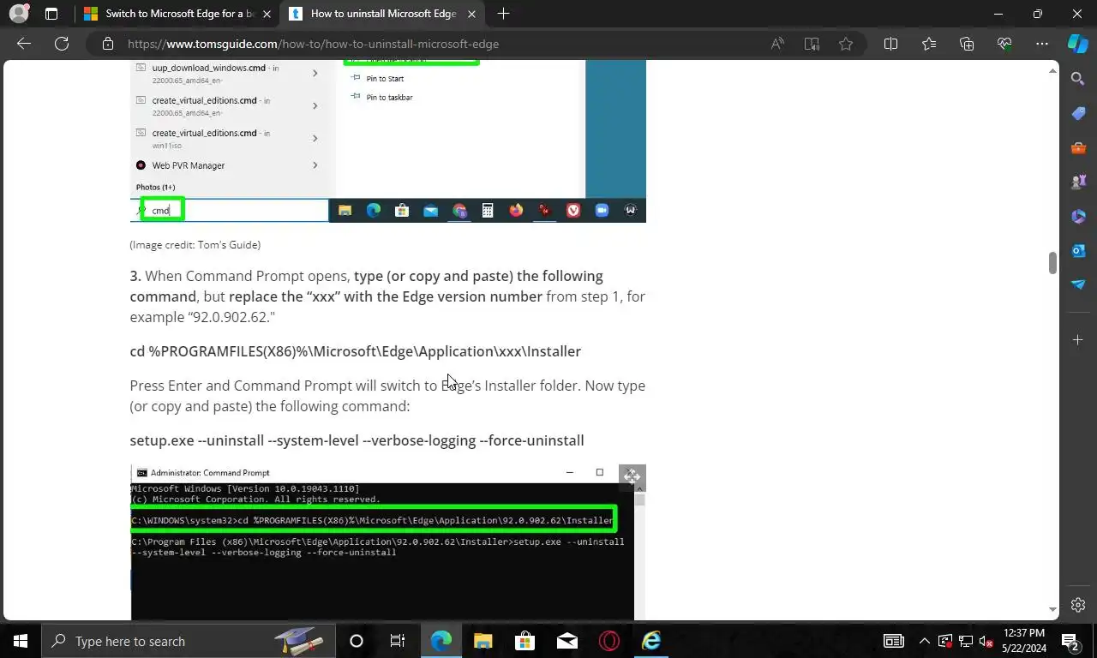Open Mail app from taskbar
The image size is (1097, 658).
[566, 641]
